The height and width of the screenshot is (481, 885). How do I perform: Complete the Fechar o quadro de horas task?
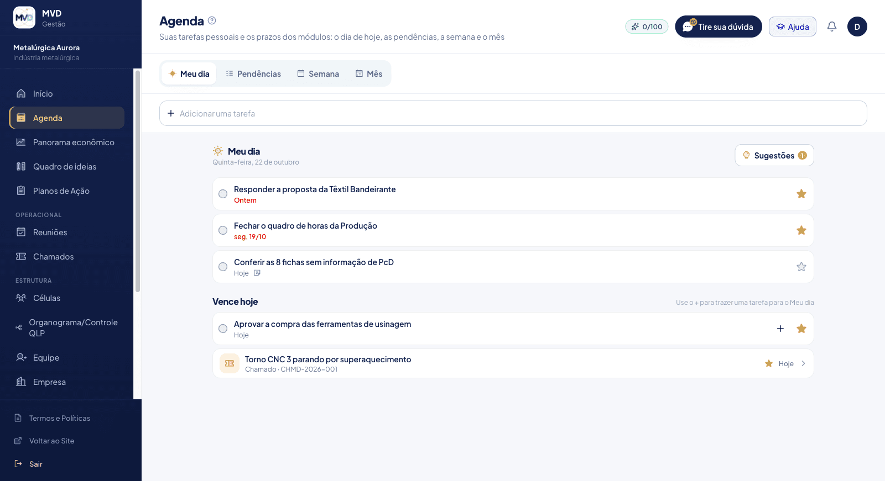click(223, 230)
